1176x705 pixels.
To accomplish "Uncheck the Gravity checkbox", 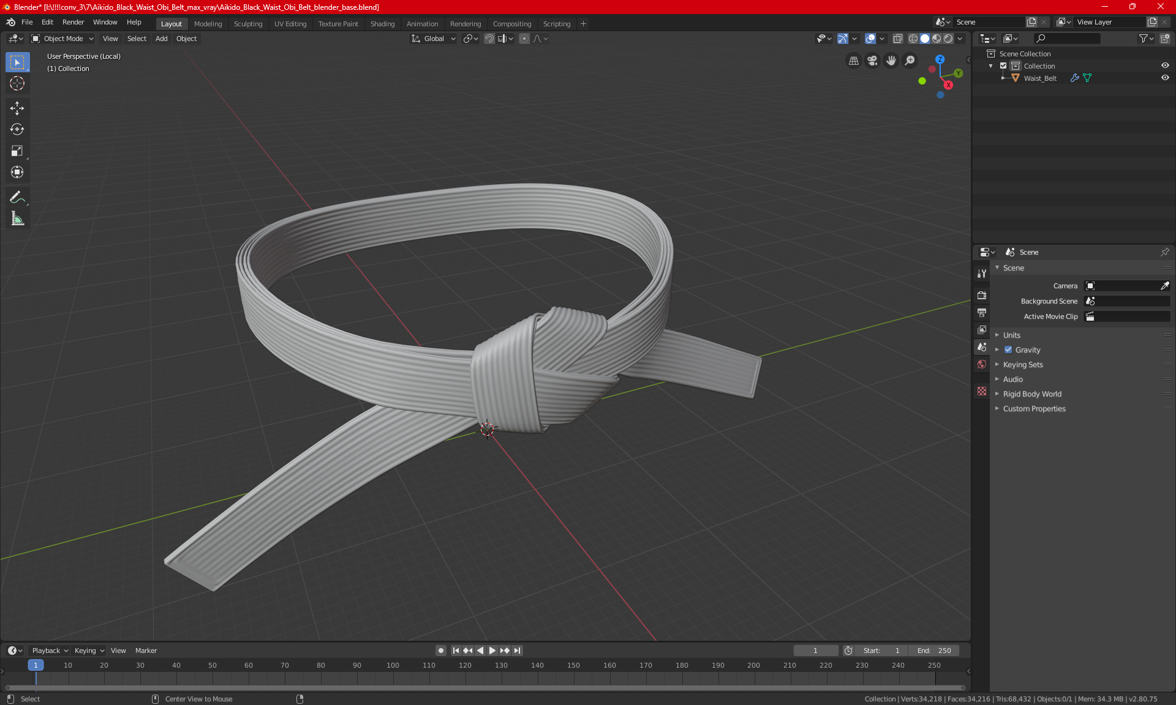I will pyautogui.click(x=1008, y=350).
